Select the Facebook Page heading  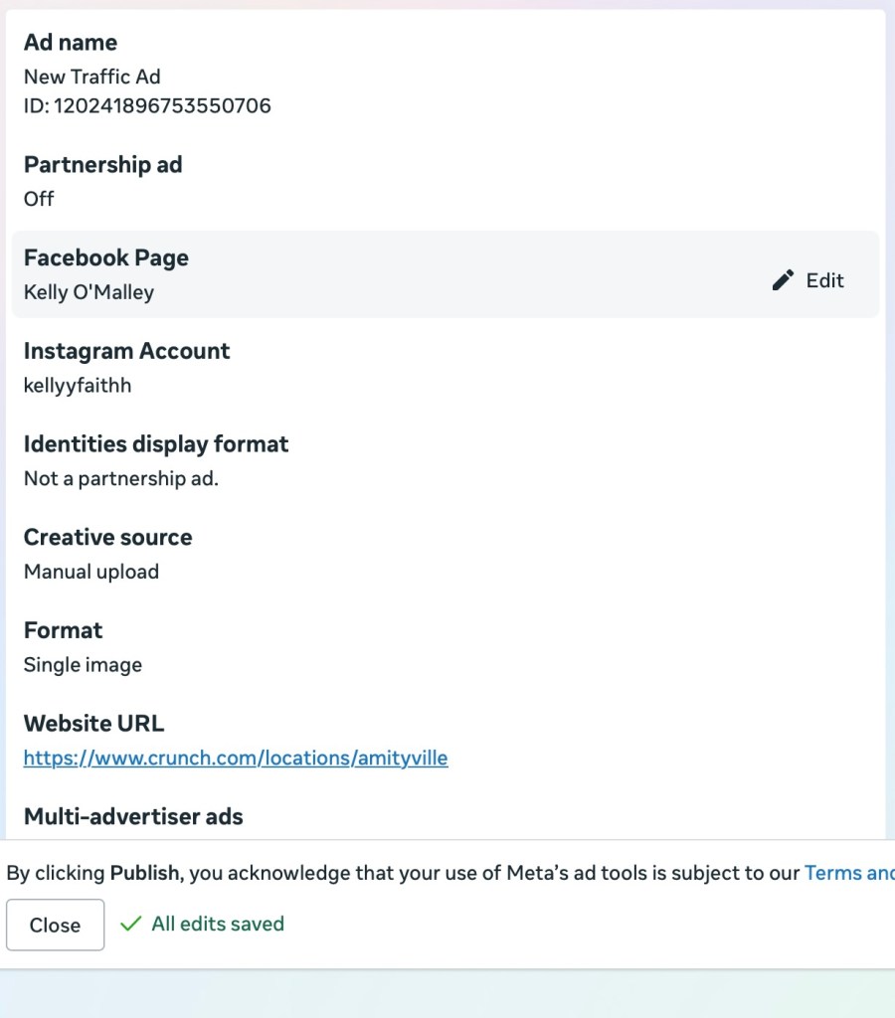click(x=106, y=258)
